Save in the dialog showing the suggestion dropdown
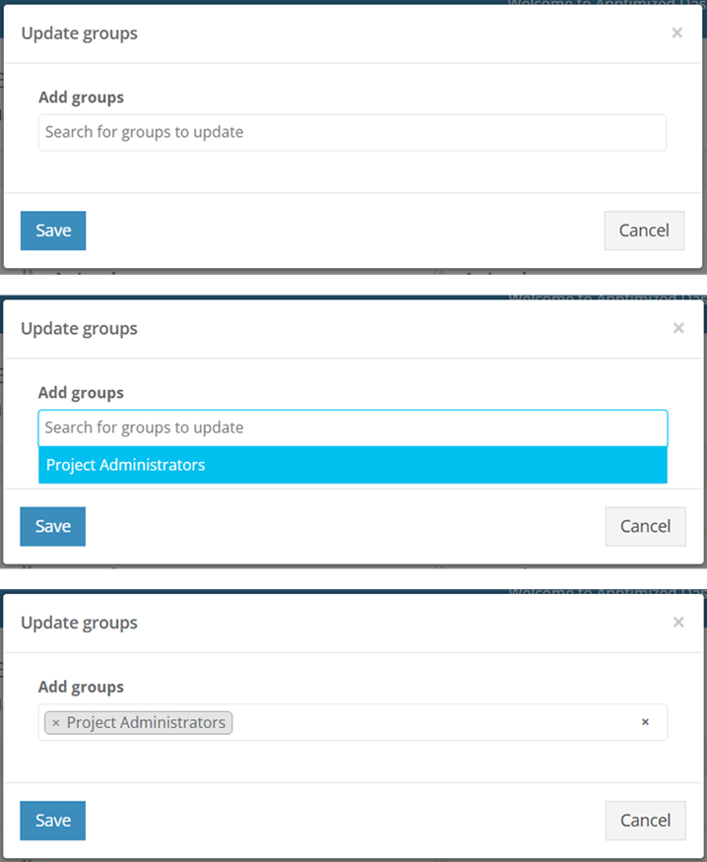The height and width of the screenshot is (862, 707). [x=53, y=526]
